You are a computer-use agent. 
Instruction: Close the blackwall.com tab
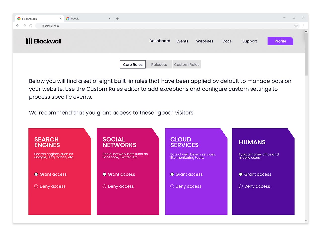(61, 19)
